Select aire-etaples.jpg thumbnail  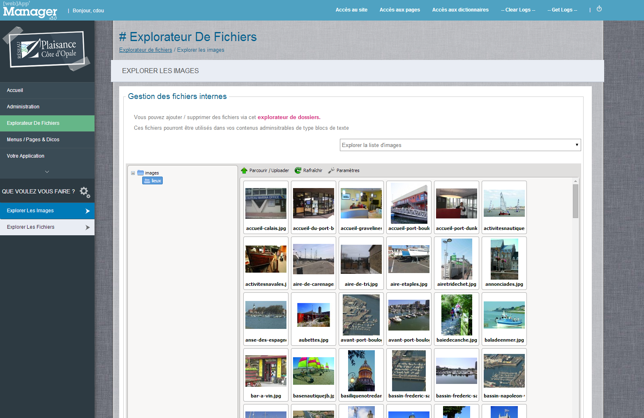tap(409, 263)
